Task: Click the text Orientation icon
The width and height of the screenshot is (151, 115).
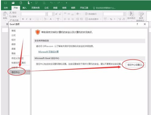Action: [x=78, y=14]
